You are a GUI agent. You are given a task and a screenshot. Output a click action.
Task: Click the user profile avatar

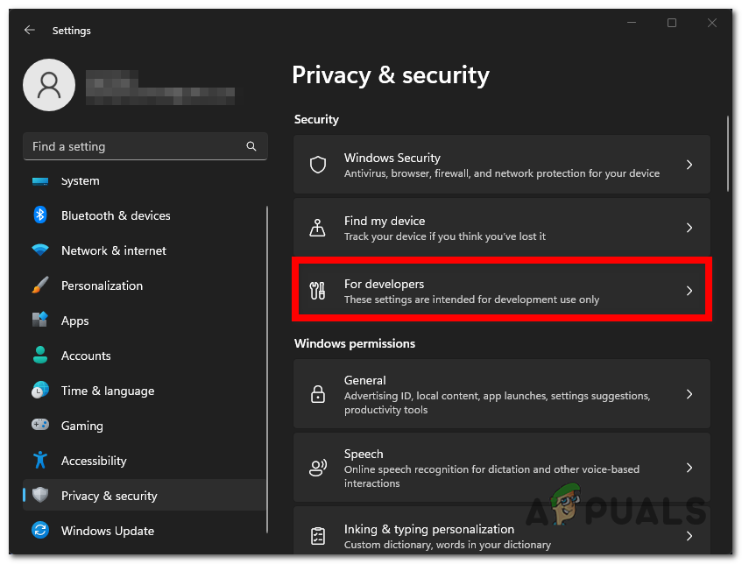(49, 85)
